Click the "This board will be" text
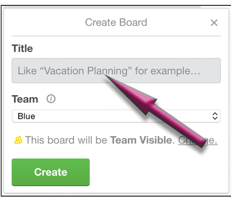This screenshot has height=201, width=231. click(x=66, y=140)
